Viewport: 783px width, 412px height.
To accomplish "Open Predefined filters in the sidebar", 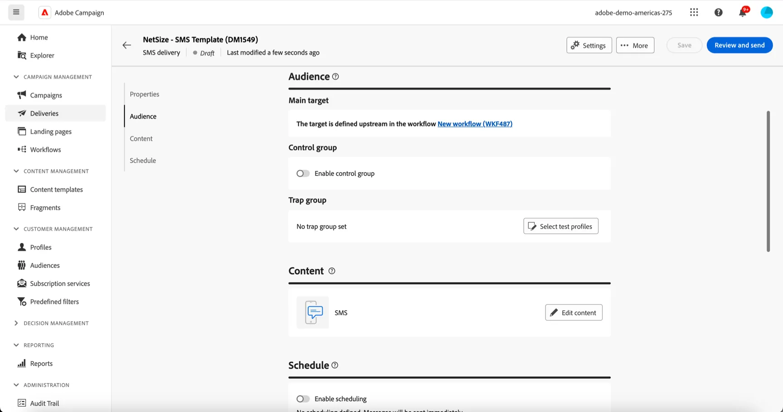I will (54, 301).
